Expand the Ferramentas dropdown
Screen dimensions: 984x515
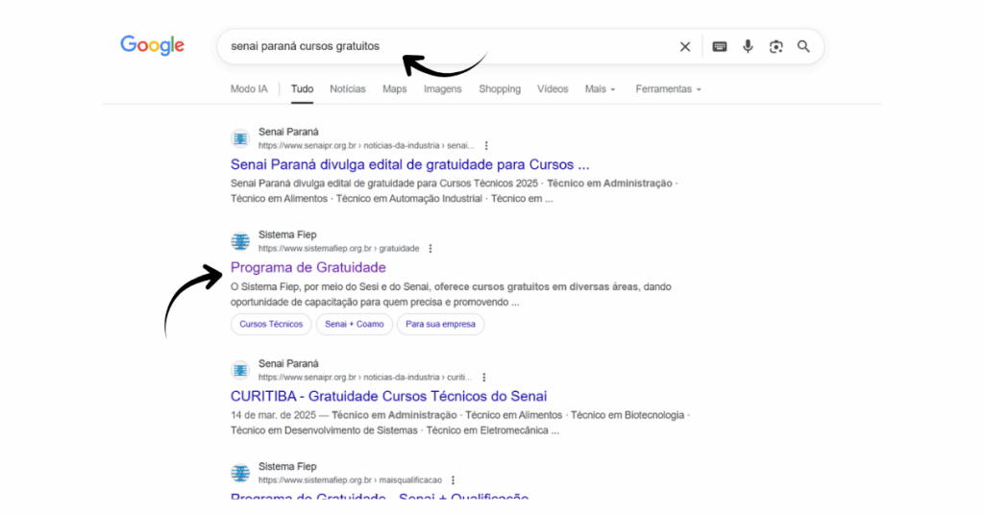tap(668, 89)
